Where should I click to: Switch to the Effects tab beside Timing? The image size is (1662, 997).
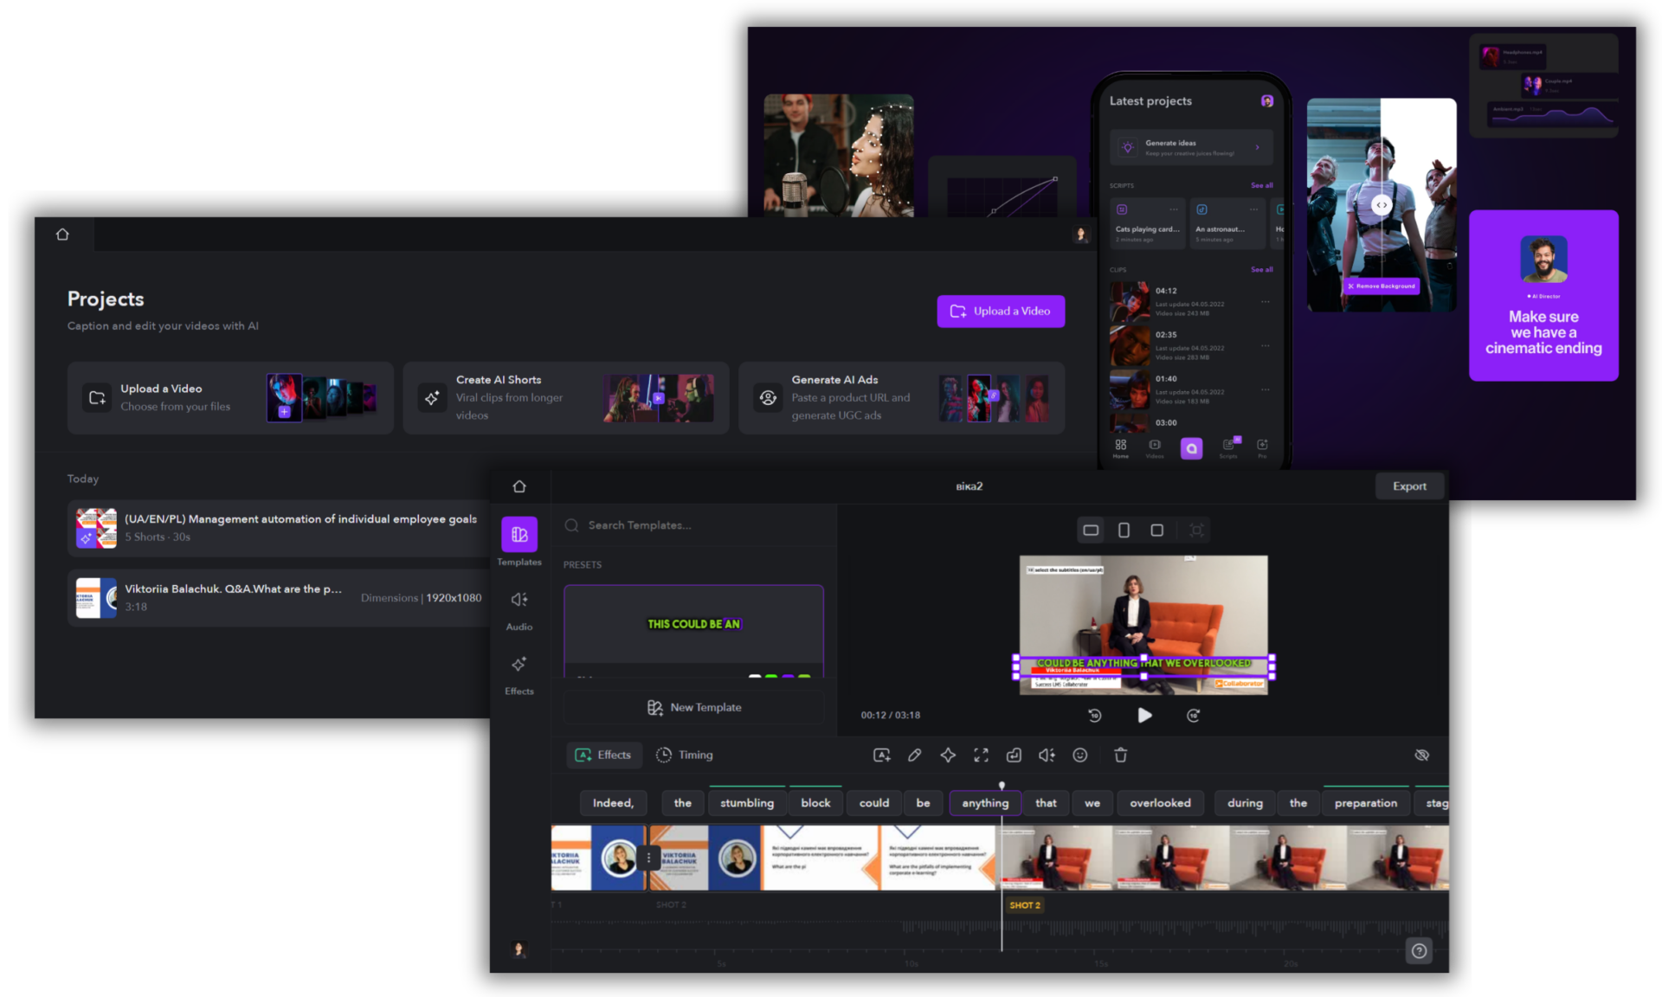click(604, 756)
